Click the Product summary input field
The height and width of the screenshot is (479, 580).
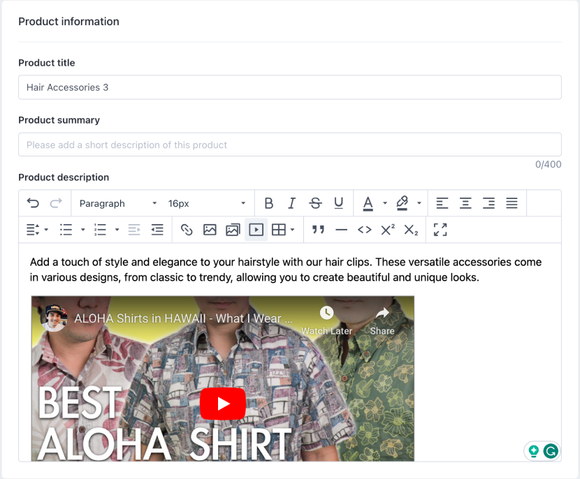pyautogui.click(x=290, y=145)
